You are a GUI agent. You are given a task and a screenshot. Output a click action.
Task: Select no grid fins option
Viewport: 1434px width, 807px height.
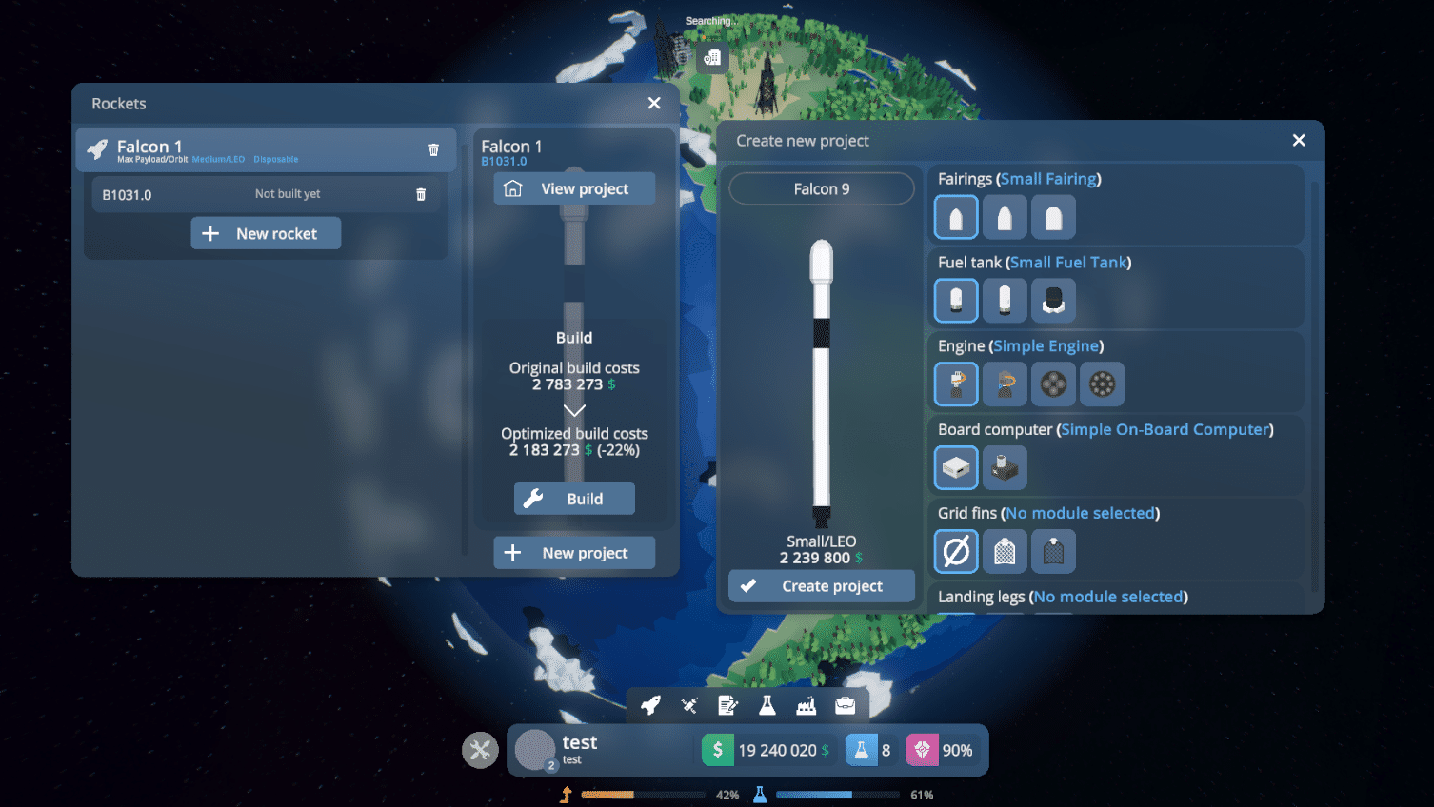[956, 551]
